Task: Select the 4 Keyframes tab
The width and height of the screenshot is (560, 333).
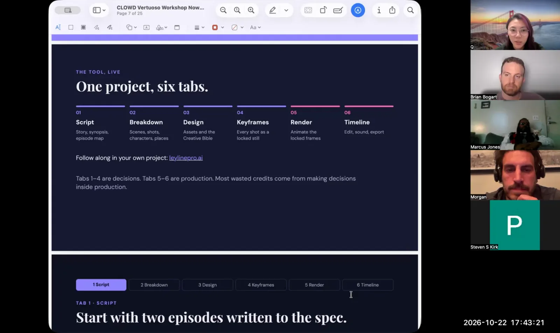Action: coord(261,285)
